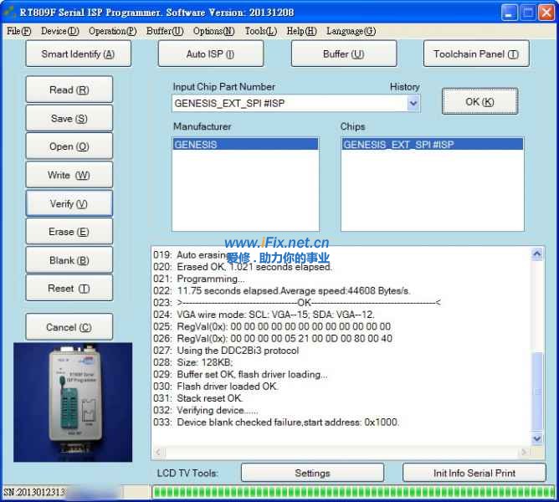This screenshot has height=502, width=559.
Task: Click the log scrollbar down arrow
Action: click(537, 438)
